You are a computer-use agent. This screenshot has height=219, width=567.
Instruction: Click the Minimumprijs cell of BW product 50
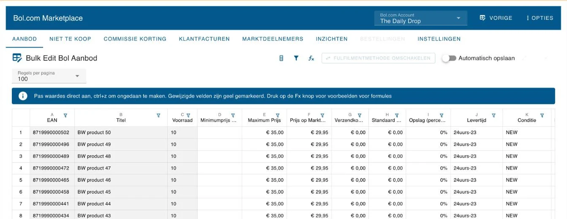[220, 132]
